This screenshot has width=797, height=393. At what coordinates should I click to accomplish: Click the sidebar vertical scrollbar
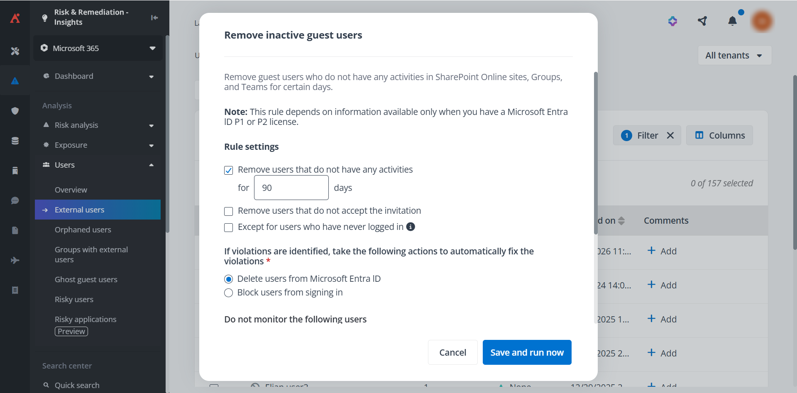pos(167,134)
